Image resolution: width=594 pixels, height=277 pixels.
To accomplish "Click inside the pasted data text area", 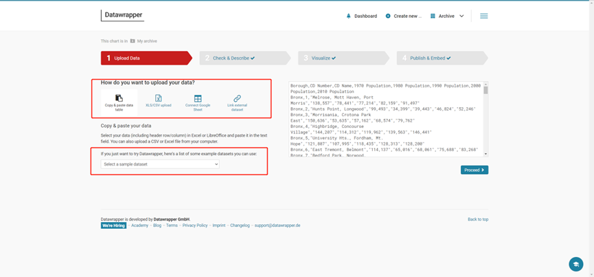I will pyautogui.click(x=386, y=119).
